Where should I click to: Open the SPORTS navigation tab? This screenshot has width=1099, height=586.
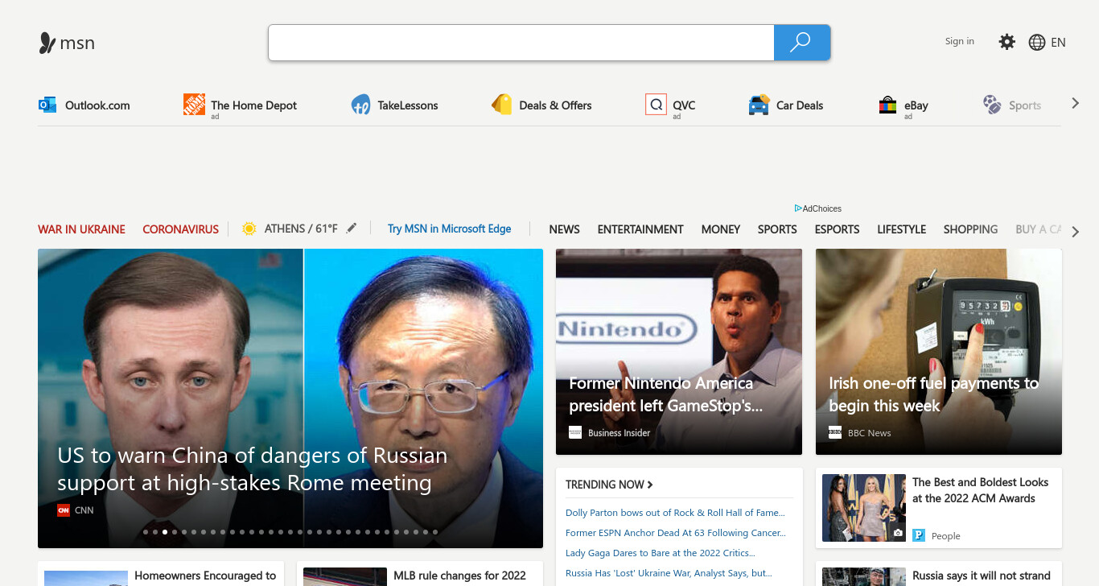pyautogui.click(x=777, y=229)
